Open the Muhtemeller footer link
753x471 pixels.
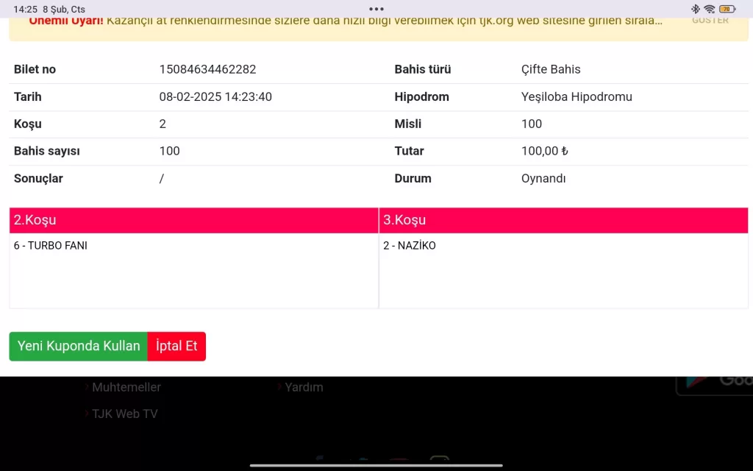[126, 387]
